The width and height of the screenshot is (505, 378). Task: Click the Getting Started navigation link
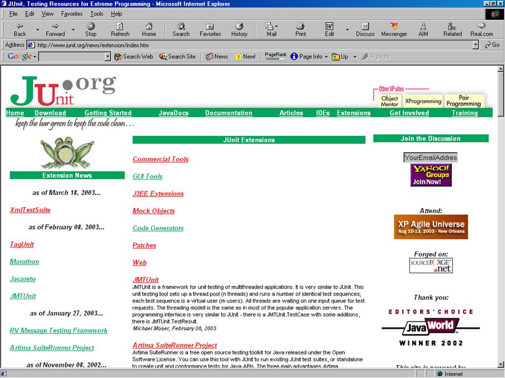[x=108, y=113]
